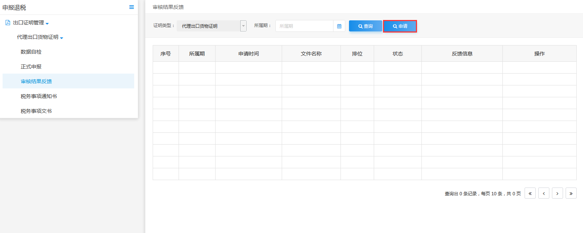583x233 pixels.
Task: Click the 状态 column header
Action: click(x=397, y=54)
